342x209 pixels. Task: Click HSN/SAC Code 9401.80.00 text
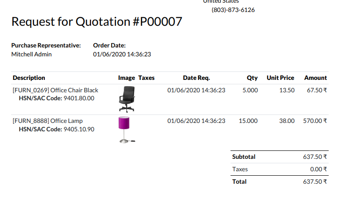point(56,98)
